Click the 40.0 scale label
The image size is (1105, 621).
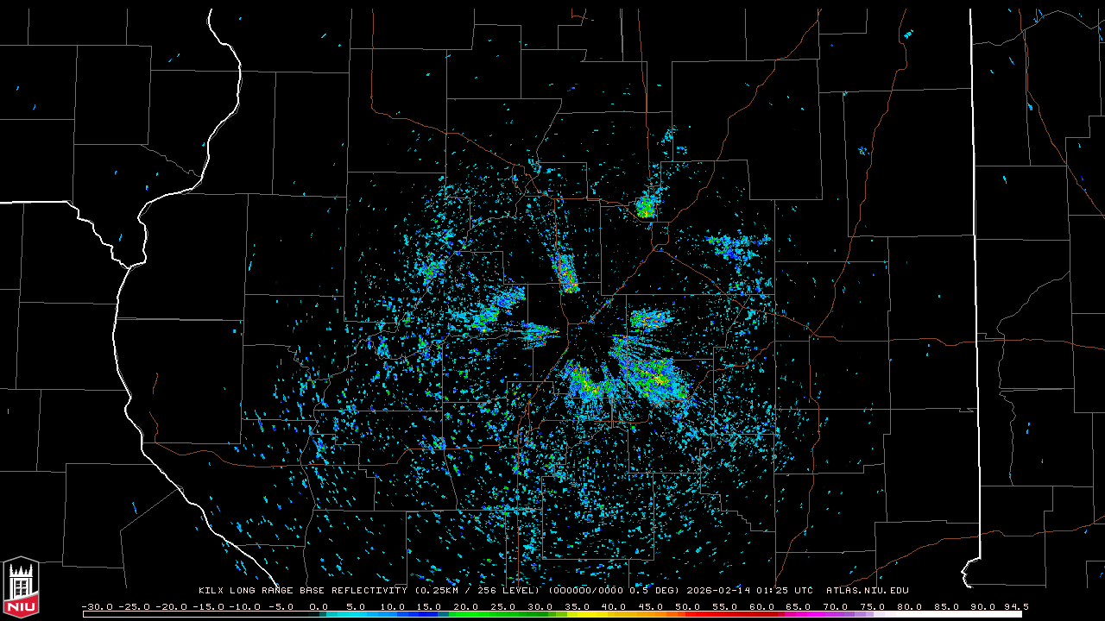click(x=614, y=606)
